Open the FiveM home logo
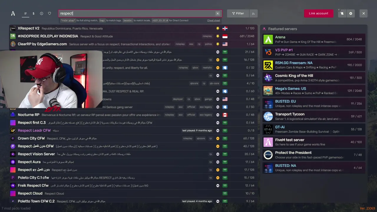 13,14
